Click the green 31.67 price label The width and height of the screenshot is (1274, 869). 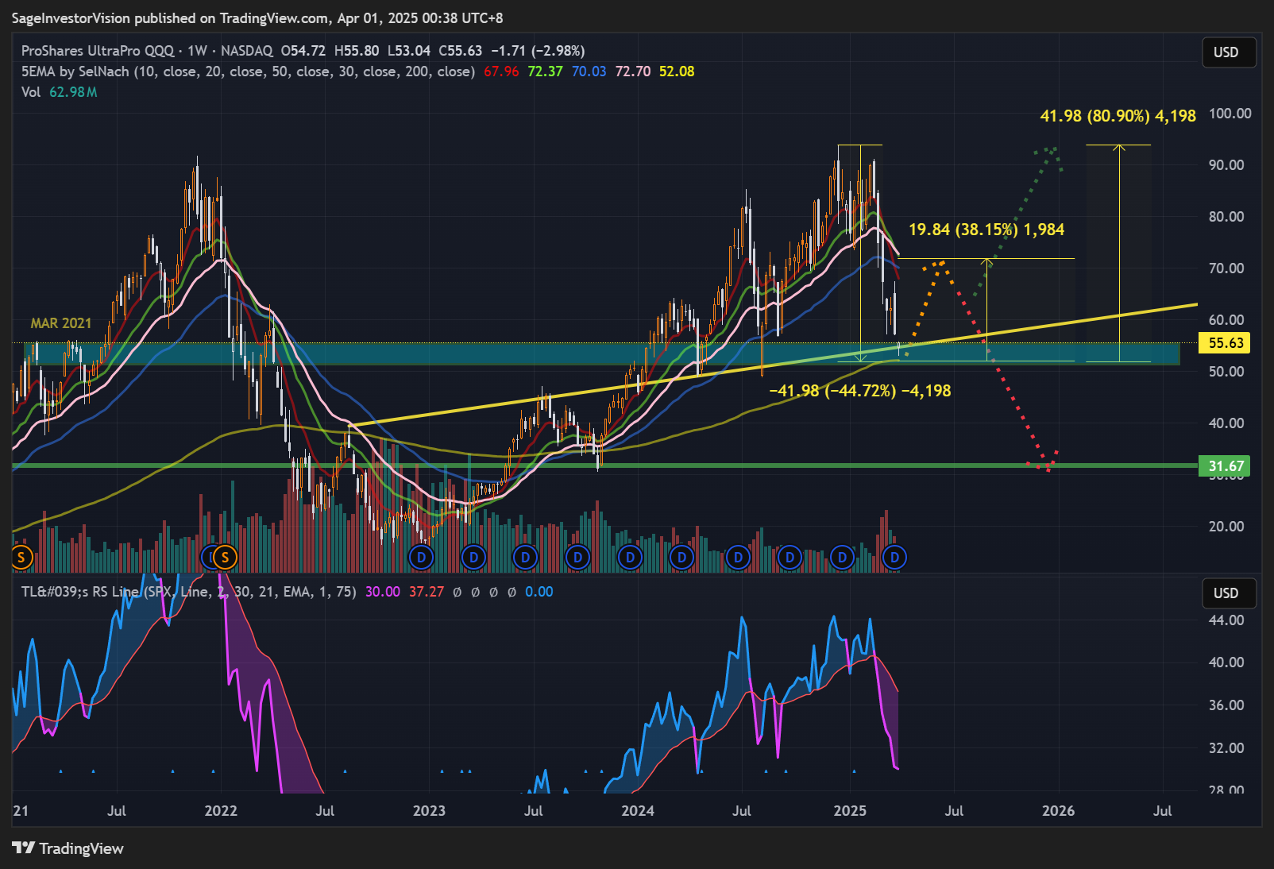click(x=1226, y=466)
